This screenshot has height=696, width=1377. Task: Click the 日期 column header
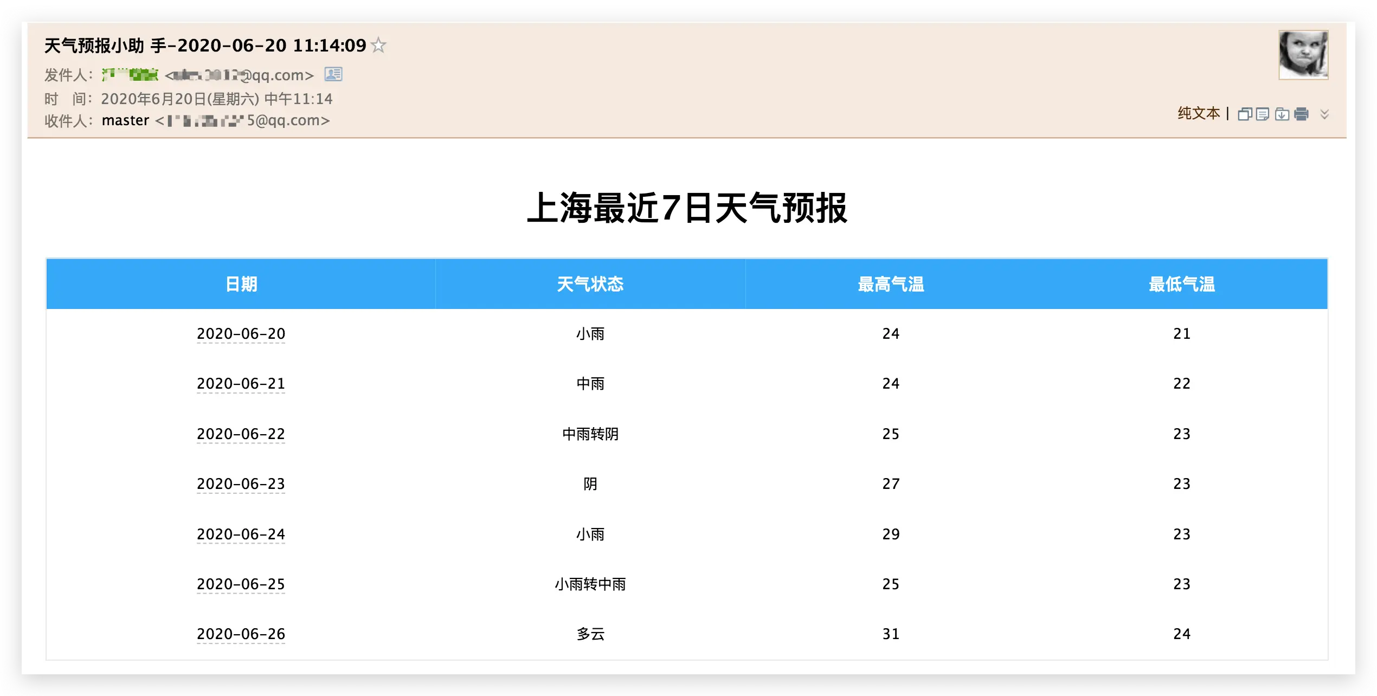(x=241, y=284)
